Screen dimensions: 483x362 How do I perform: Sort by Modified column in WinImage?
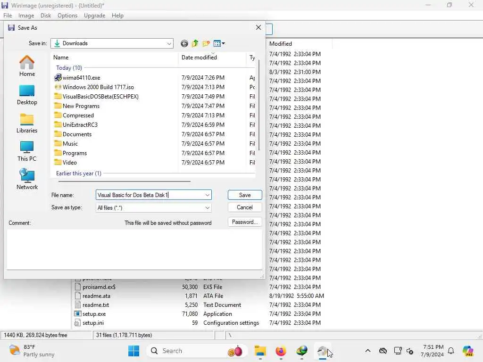click(x=299, y=44)
